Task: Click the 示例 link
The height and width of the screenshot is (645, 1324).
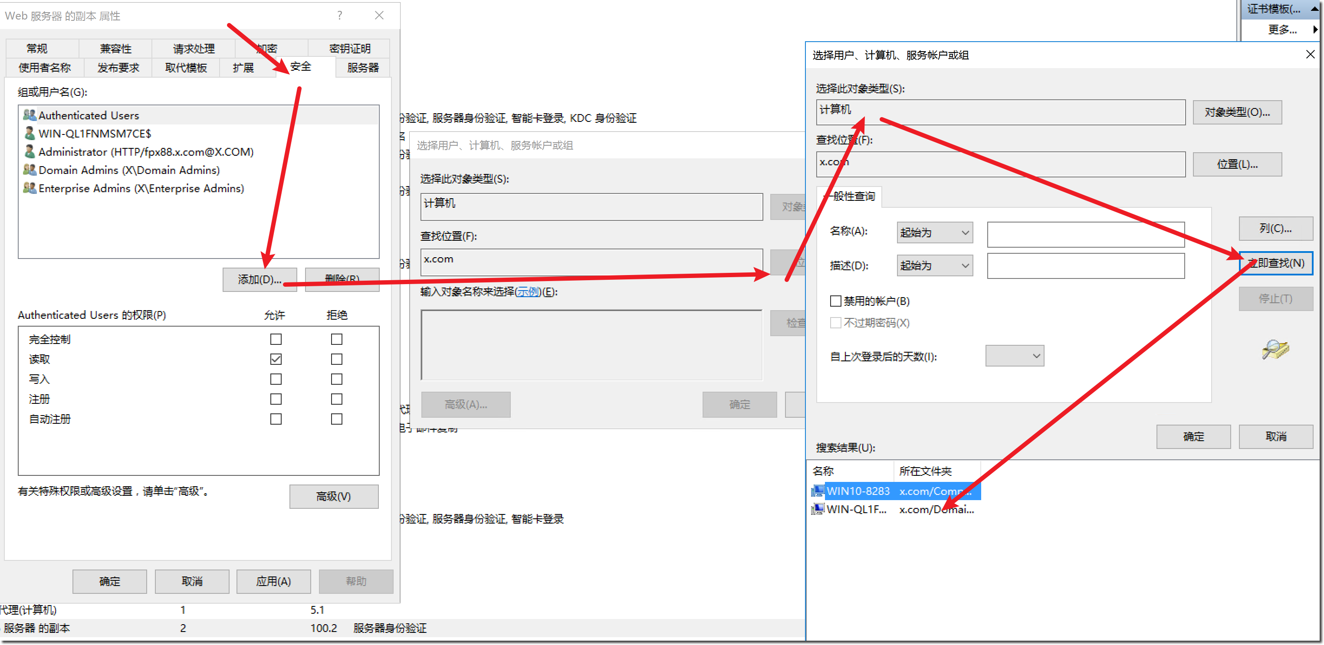Action: 528,292
